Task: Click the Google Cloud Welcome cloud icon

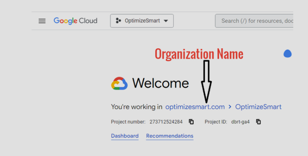Action: coord(120,83)
